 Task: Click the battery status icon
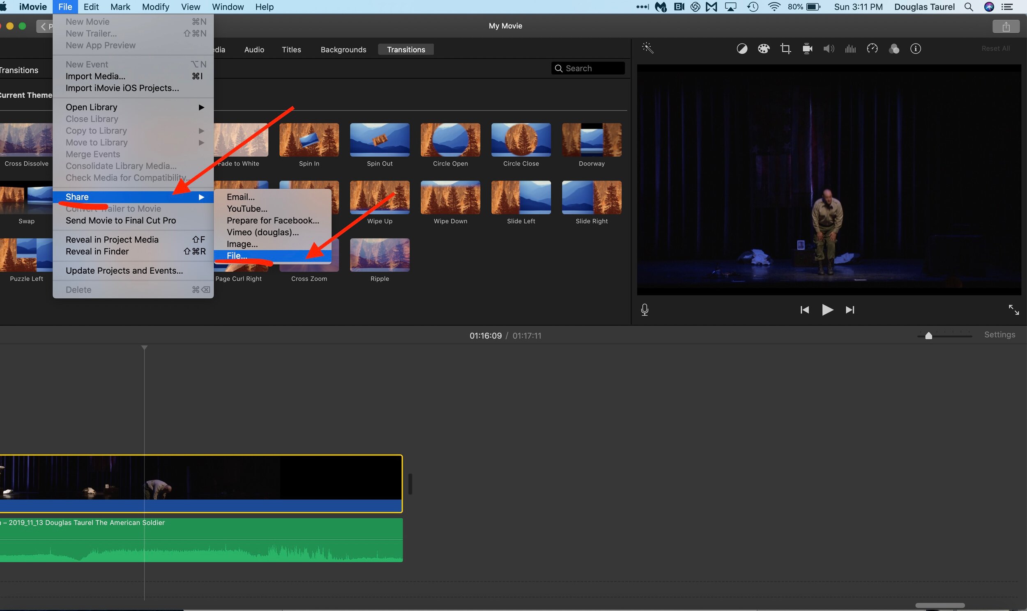[x=813, y=7]
